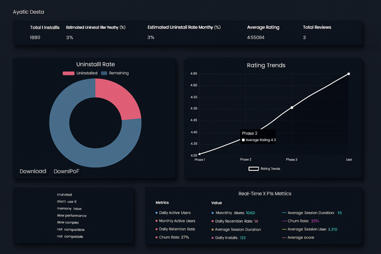The width and height of the screenshot is (381, 254).
Task: Click the magenta Chum Rate wave icon
Action: coord(284,221)
